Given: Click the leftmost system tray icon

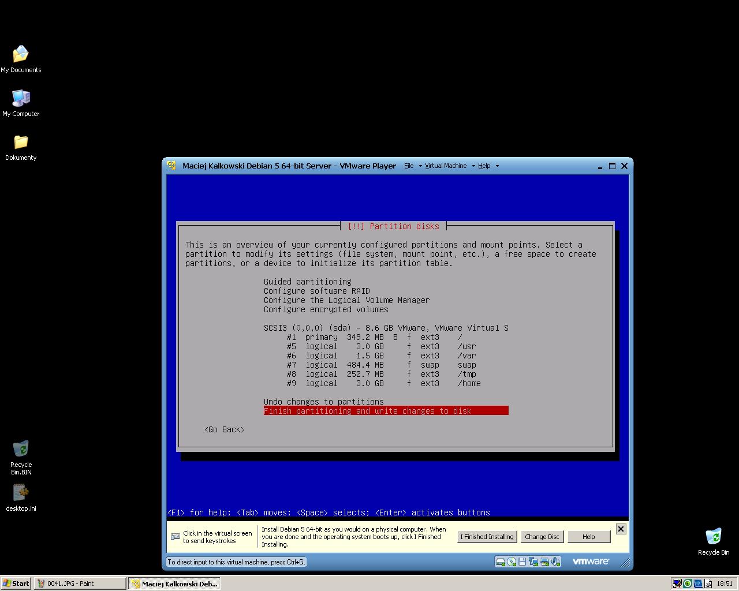Looking at the screenshot, I should pos(677,583).
